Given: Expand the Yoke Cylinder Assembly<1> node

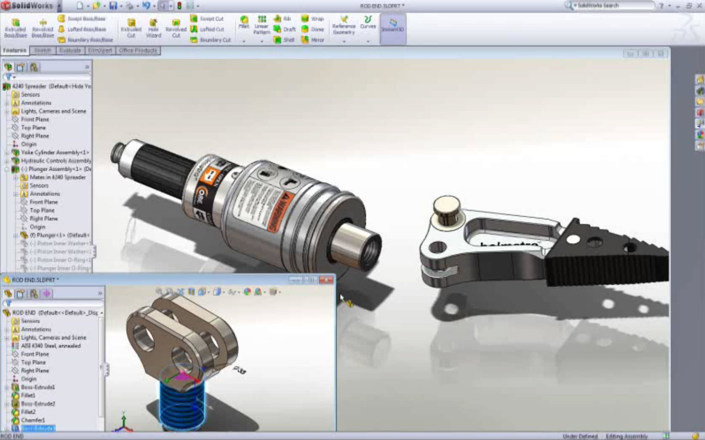Looking at the screenshot, I should click(7, 153).
